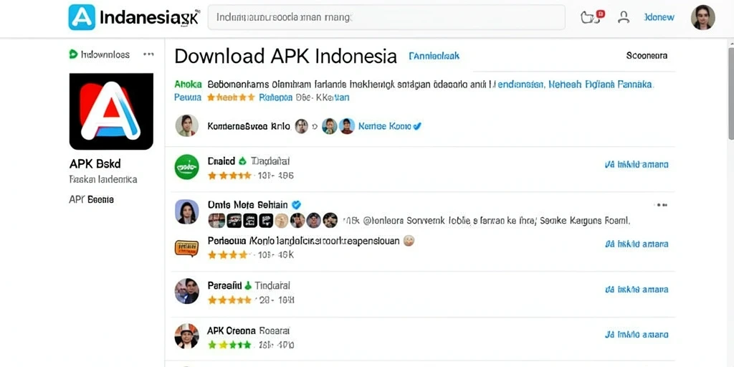The width and height of the screenshot is (734, 367).
Task: Open the Jdonew link in header
Action: point(659,17)
